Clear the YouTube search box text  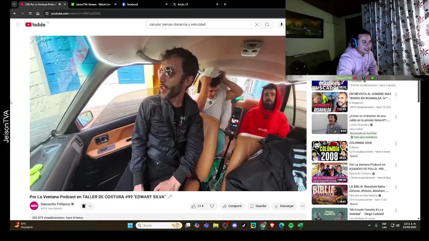click(x=257, y=24)
